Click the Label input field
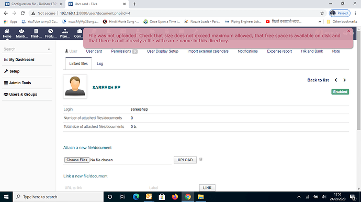 point(172,188)
